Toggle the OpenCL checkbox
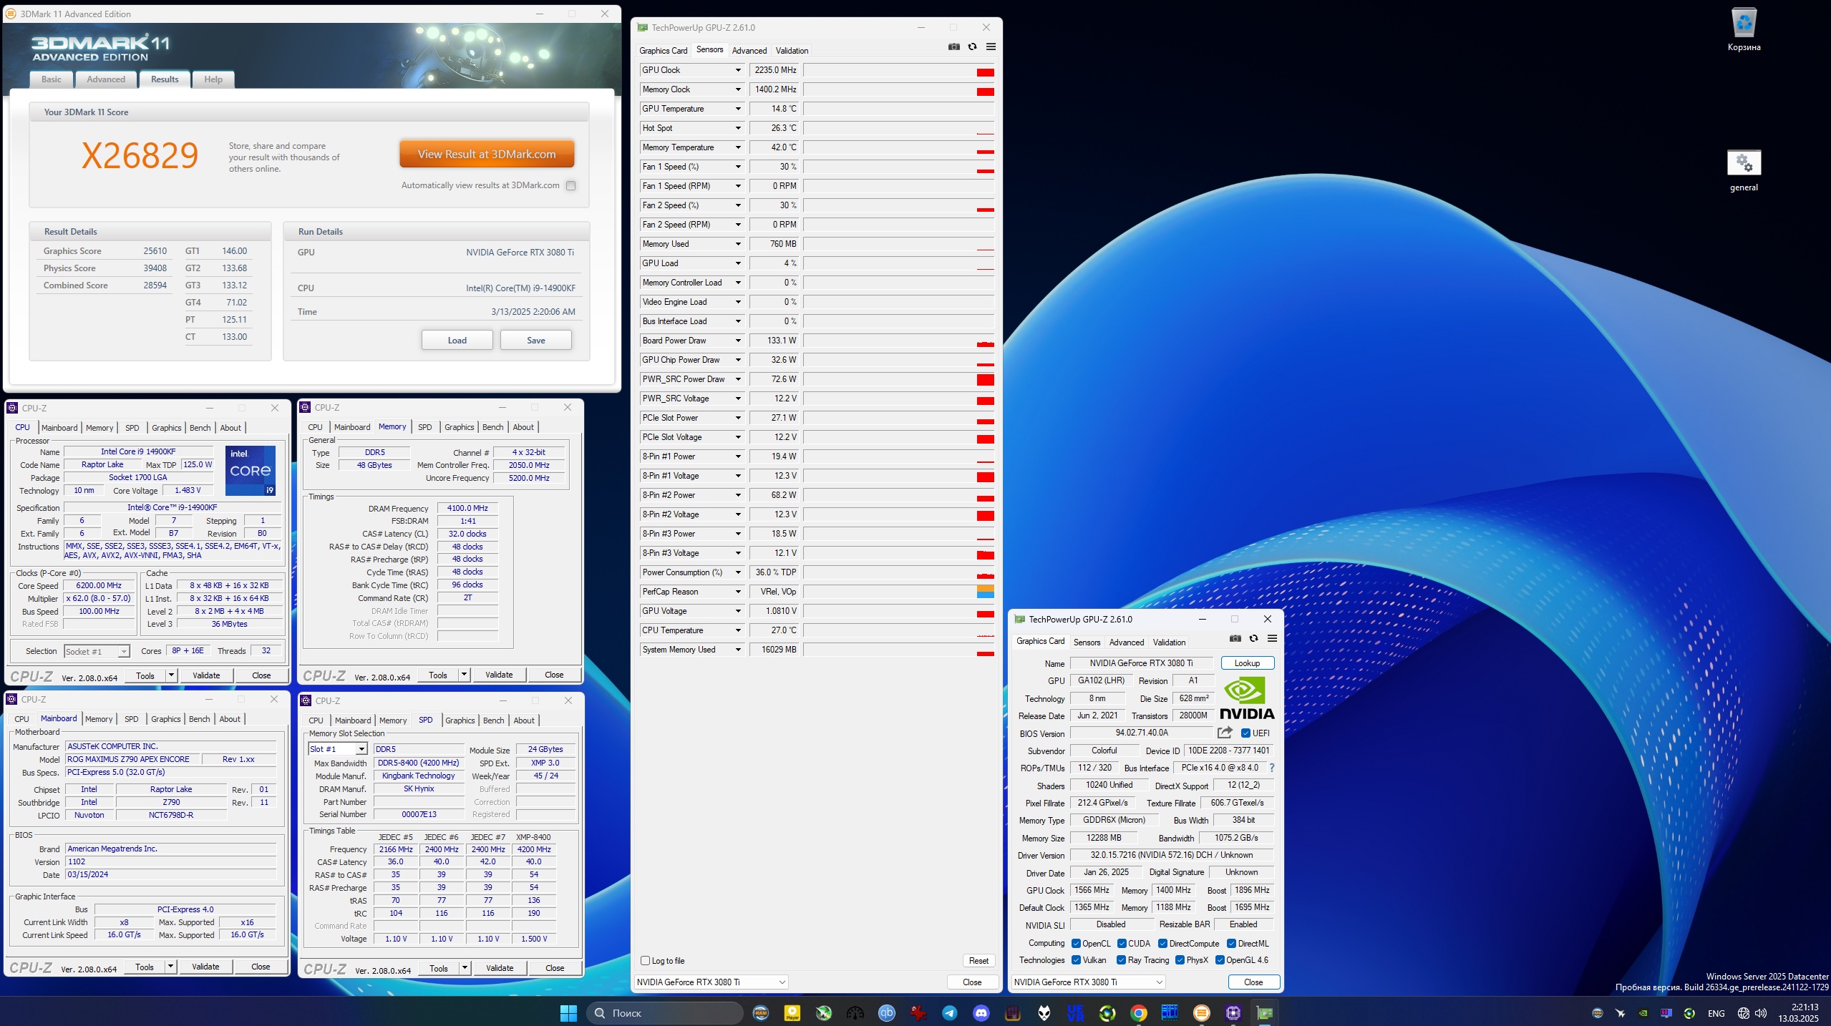This screenshot has width=1831, height=1026. pos(1076,943)
